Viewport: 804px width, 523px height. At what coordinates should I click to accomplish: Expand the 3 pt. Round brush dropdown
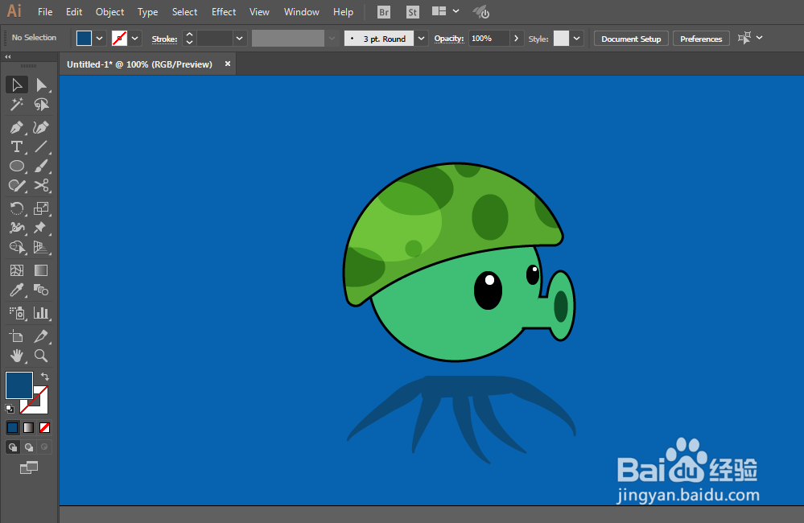421,39
